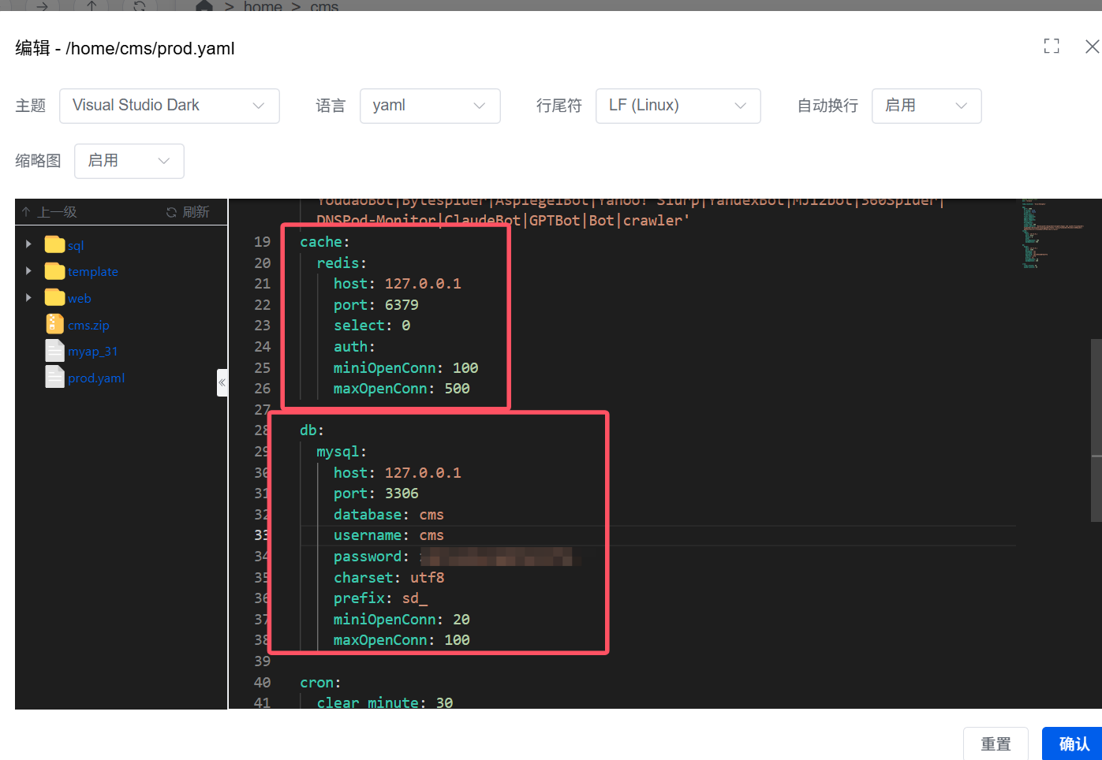Click the 确认 confirm button
This screenshot has width=1102, height=760.
1073,743
